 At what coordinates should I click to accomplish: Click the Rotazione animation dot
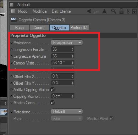click(x=12, y=112)
